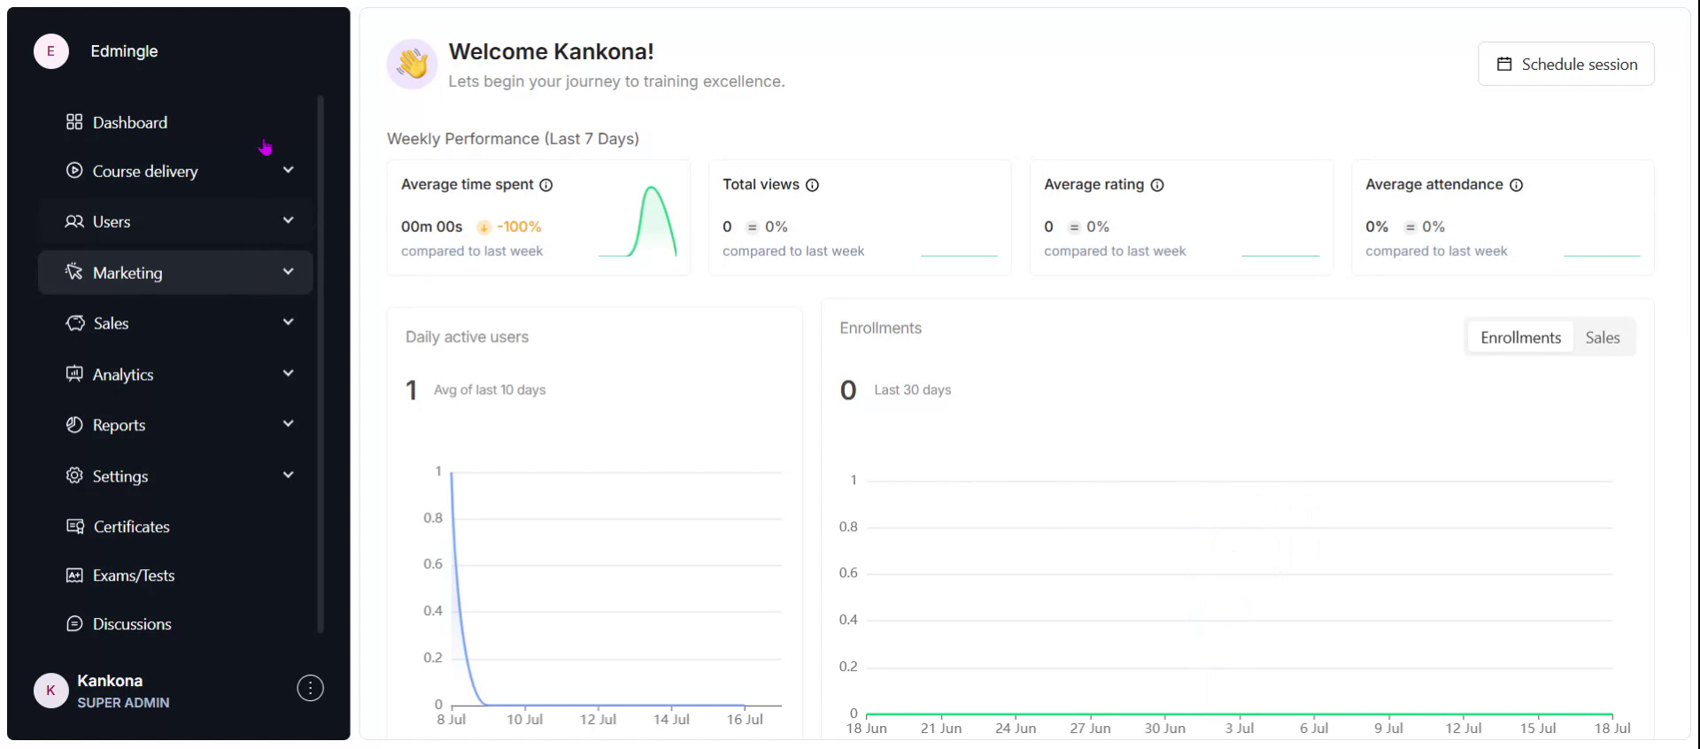Open the Dashboard page
Viewport: 1700px width, 749px height.
(x=129, y=122)
